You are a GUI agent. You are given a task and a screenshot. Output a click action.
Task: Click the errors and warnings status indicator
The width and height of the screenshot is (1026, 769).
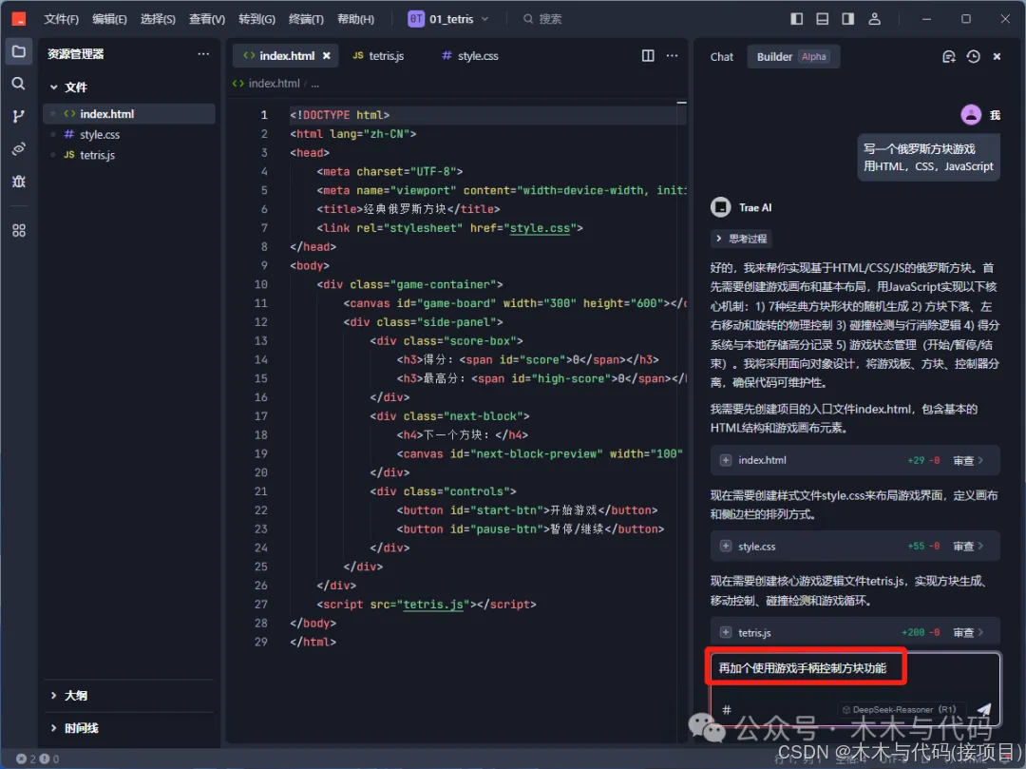coord(37,759)
